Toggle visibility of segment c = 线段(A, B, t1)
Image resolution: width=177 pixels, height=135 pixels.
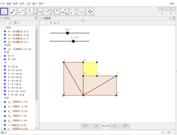(x=5, y=125)
